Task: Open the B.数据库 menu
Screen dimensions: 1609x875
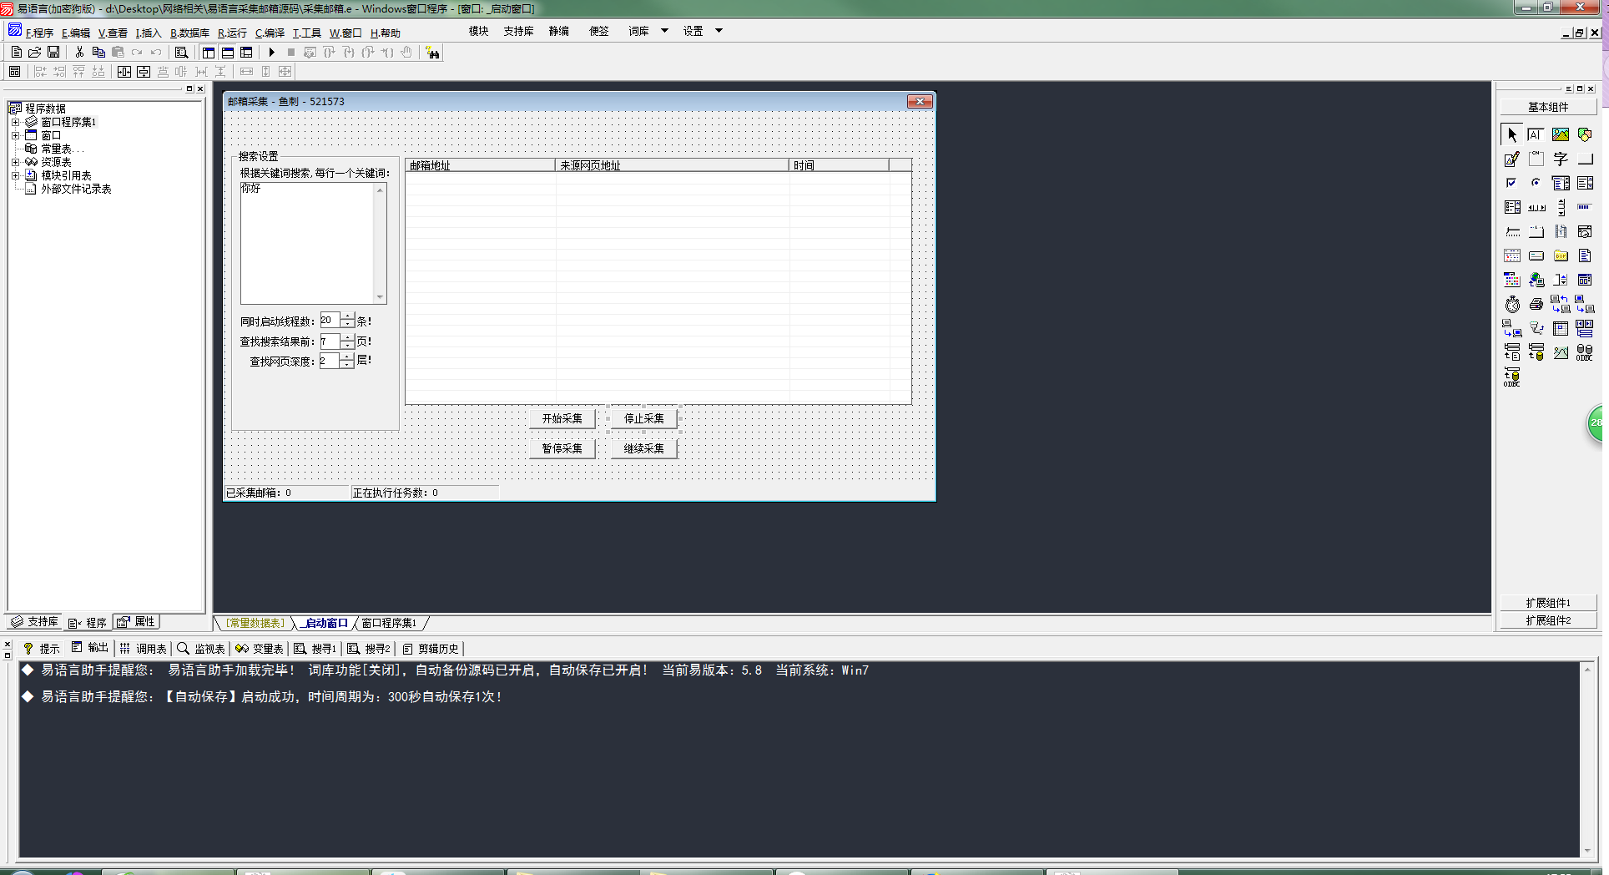Action: tap(189, 33)
